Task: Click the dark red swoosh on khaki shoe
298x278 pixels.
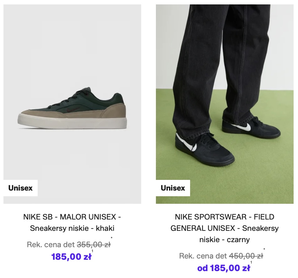Action: (71, 110)
